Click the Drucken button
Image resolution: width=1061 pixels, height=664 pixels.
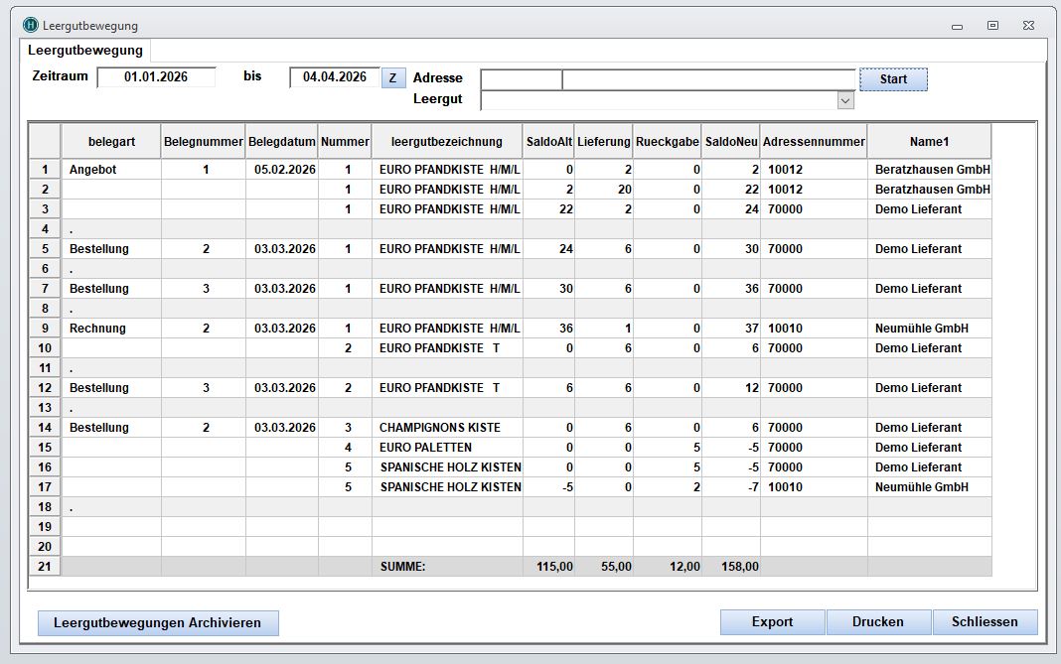pyautogui.click(x=878, y=622)
